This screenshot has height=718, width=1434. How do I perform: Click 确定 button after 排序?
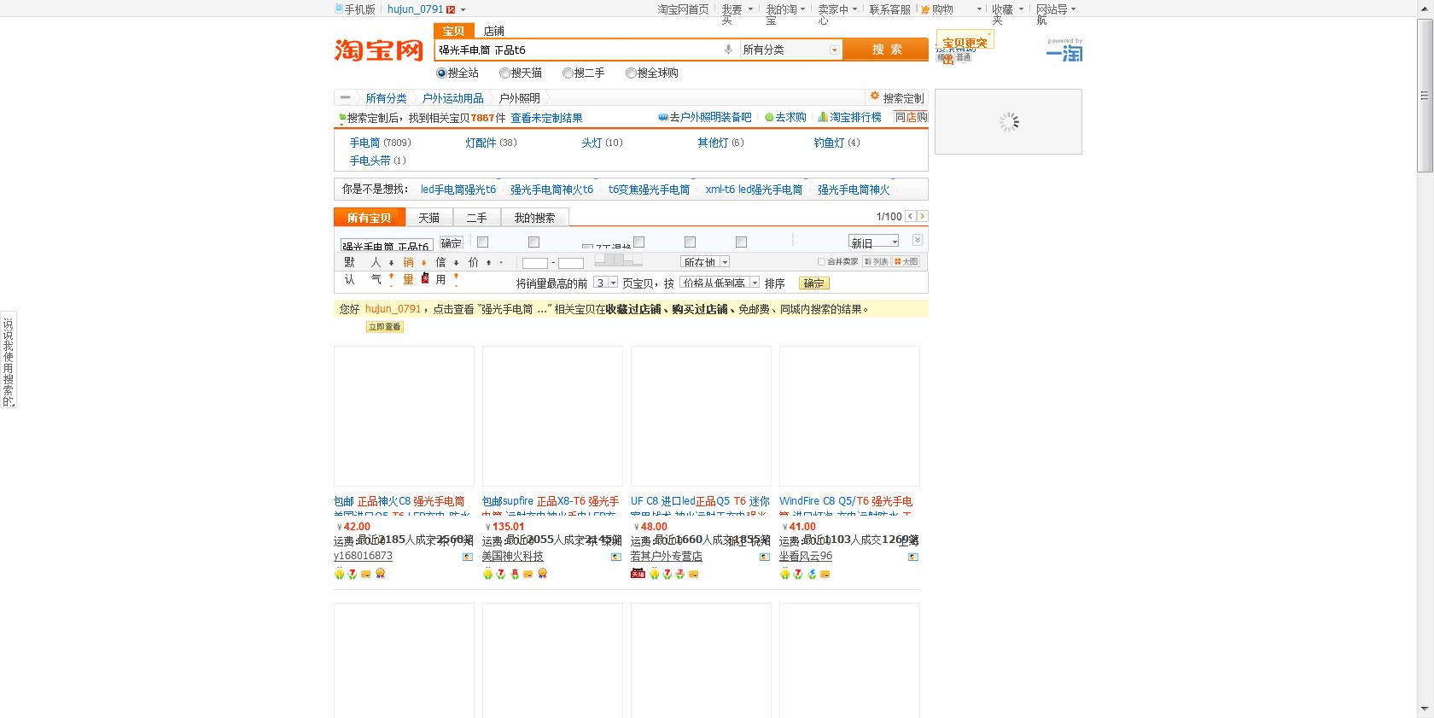click(x=814, y=283)
